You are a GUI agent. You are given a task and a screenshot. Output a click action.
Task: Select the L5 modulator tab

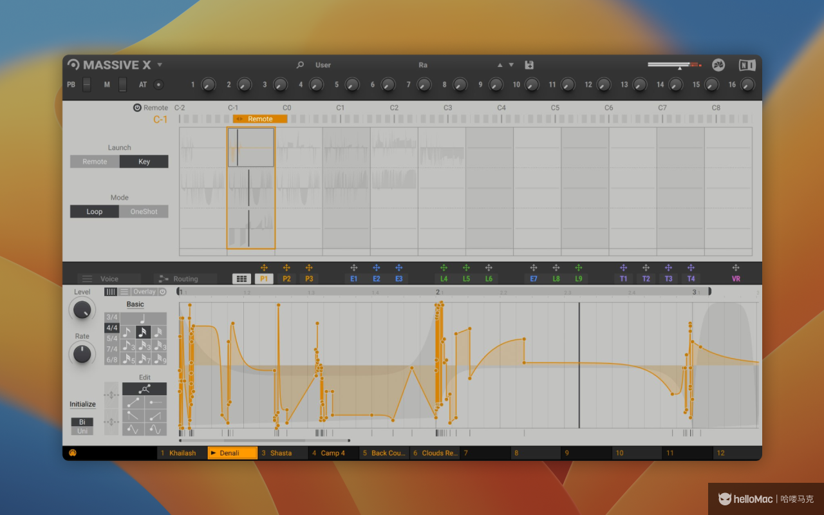pos(466,279)
